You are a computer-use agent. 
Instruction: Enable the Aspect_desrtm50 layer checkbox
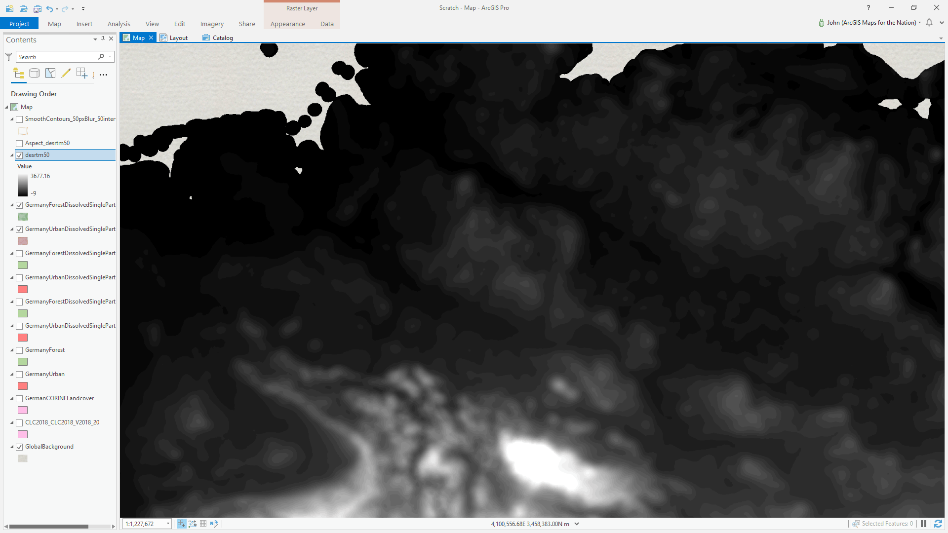pos(19,143)
